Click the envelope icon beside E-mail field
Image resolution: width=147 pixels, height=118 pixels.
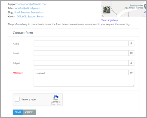pyautogui.click(x=131, y=53)
